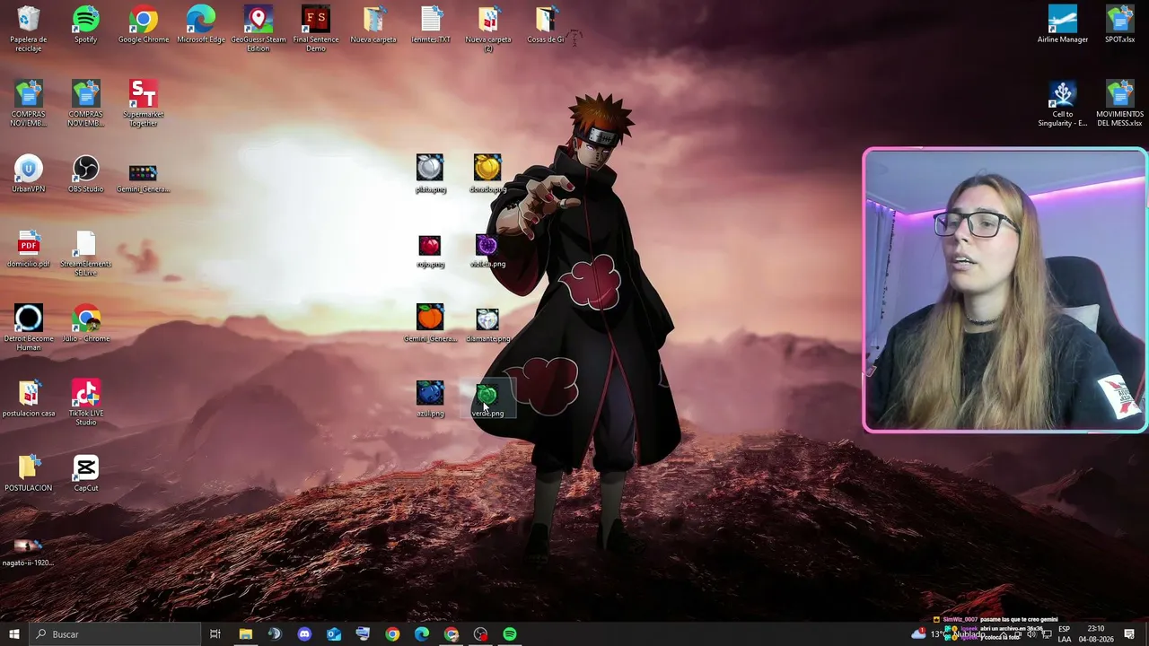Launch OBS Studio from the desktop

coord(85,174)
